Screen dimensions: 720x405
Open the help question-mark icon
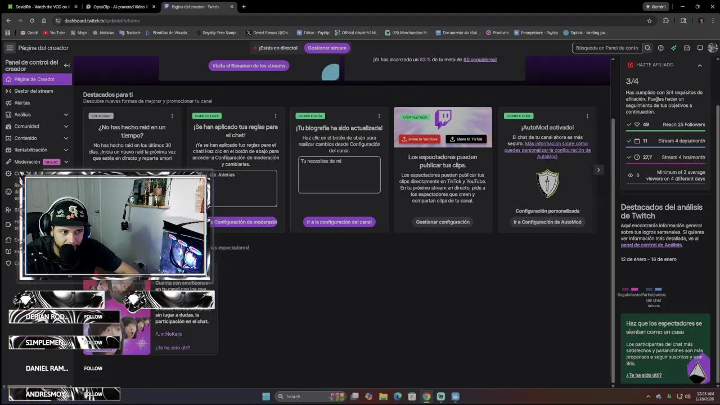(661, 48)
